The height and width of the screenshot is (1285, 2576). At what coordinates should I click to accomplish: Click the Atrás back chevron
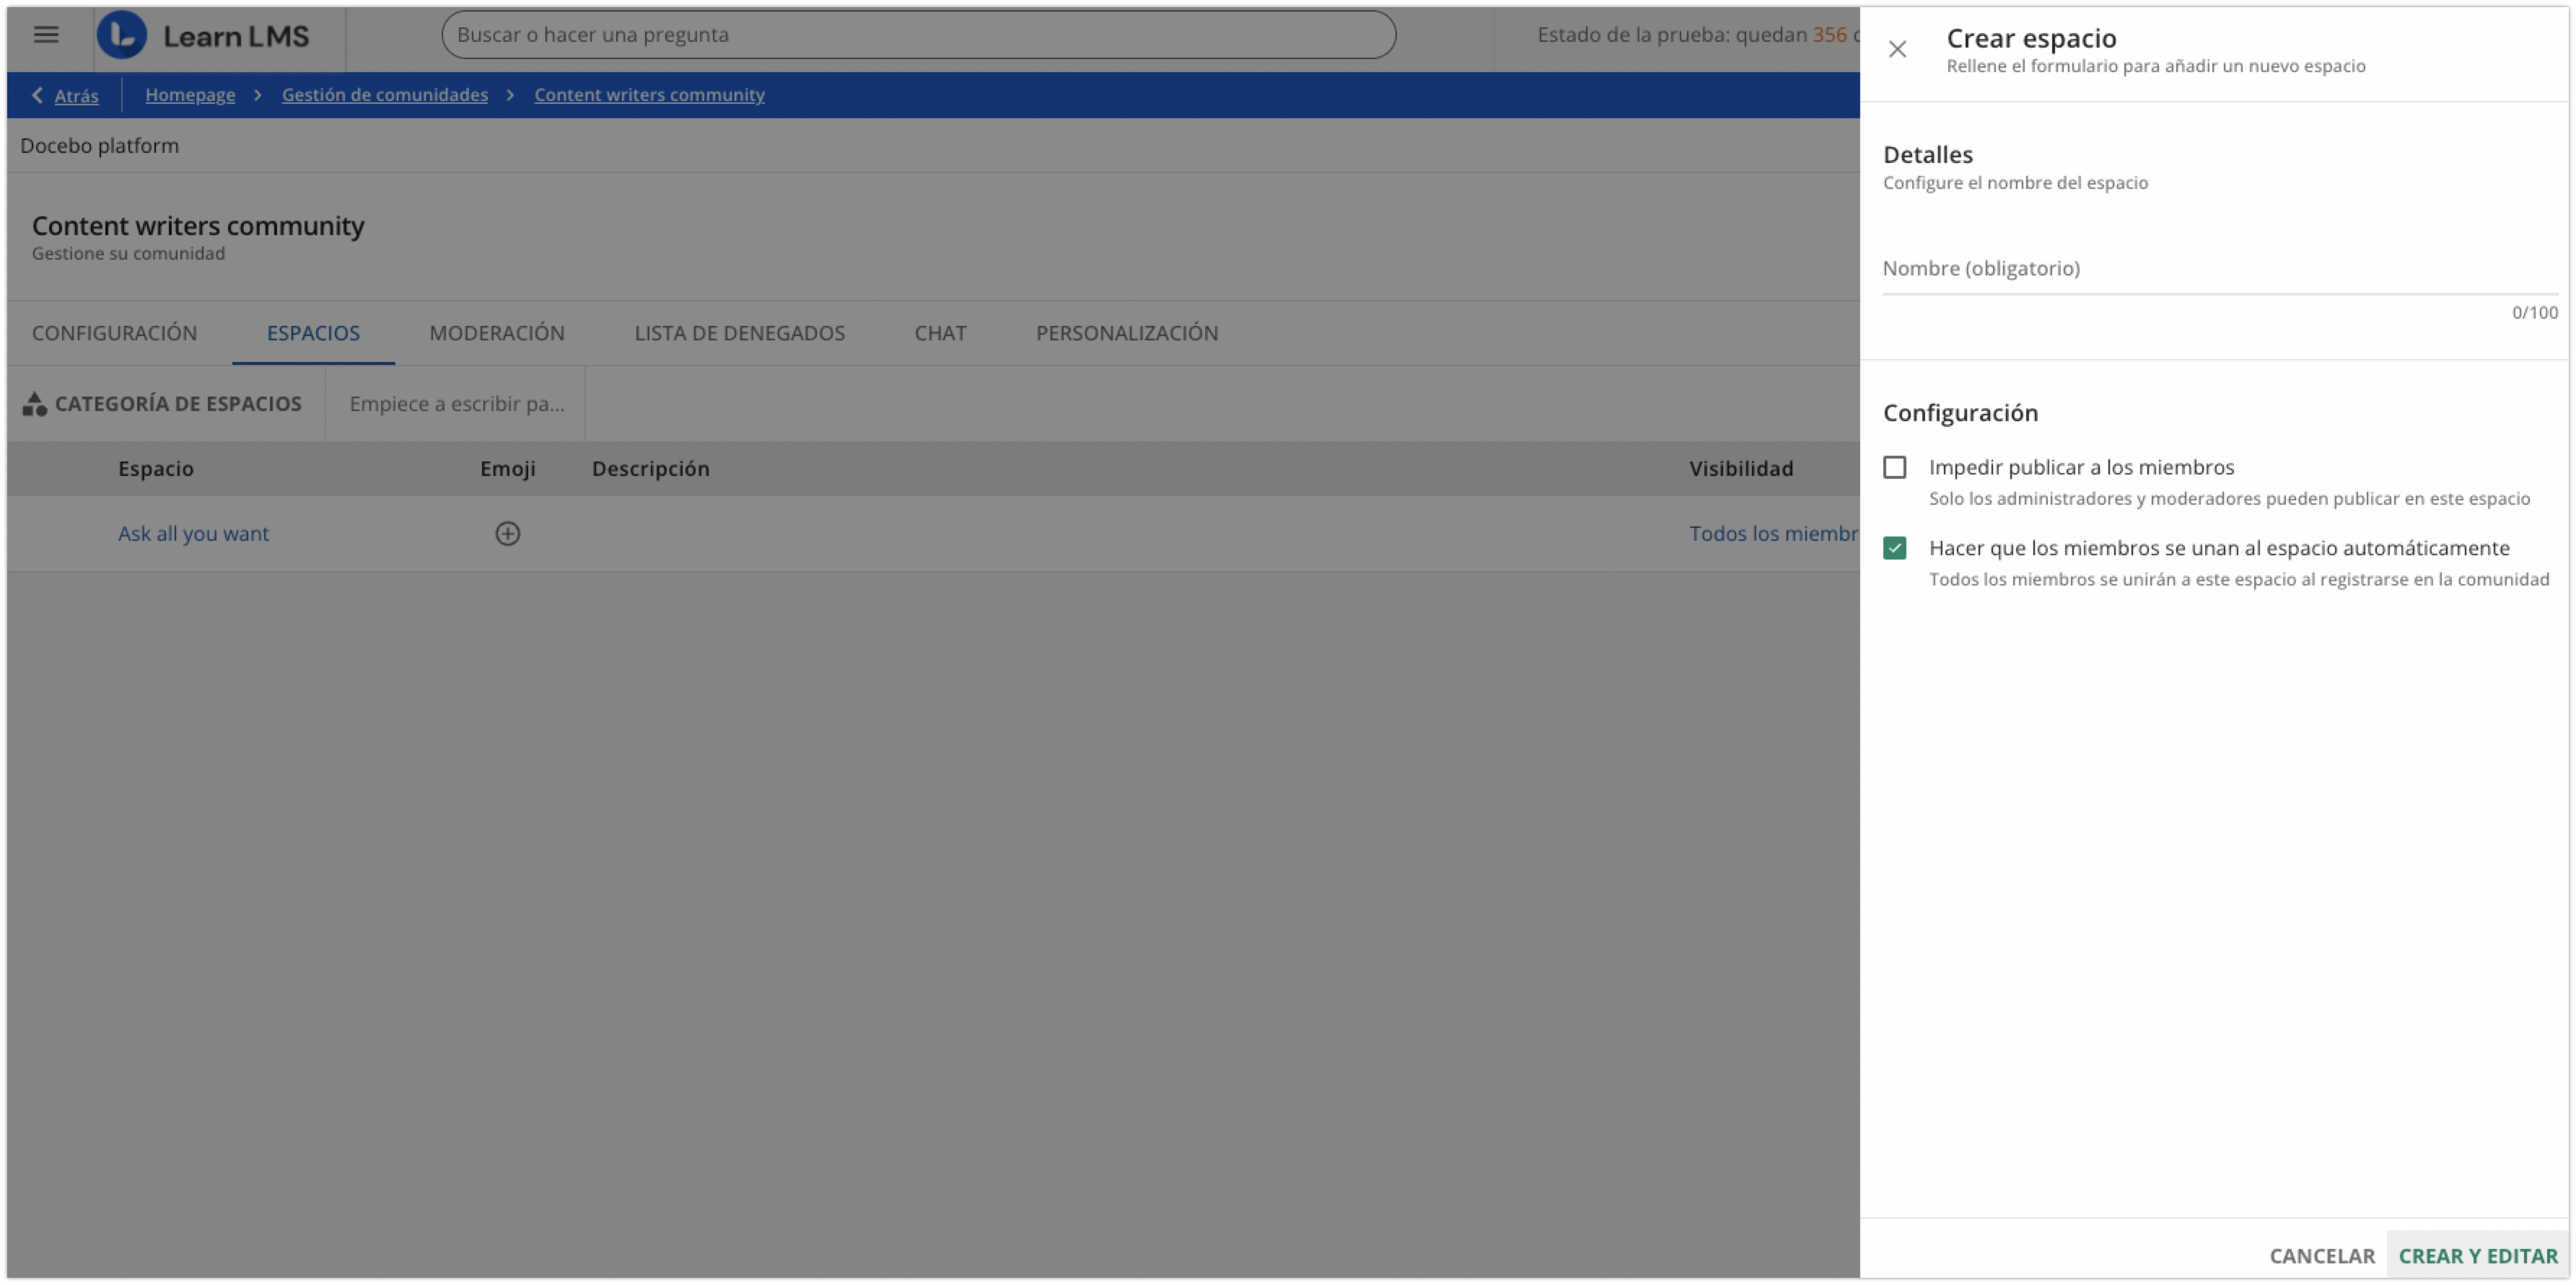pos(38,95)
